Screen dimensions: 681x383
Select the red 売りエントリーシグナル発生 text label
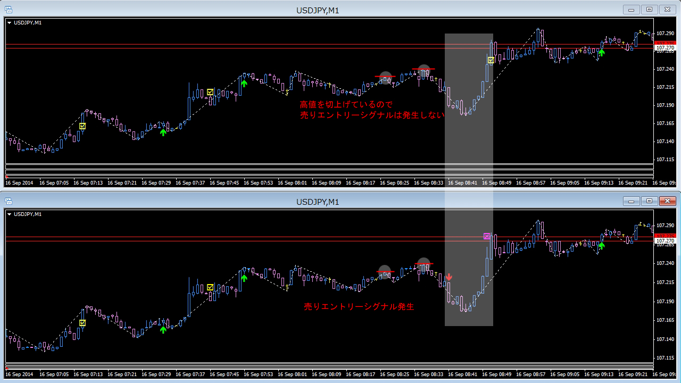[x=359, y=307]
